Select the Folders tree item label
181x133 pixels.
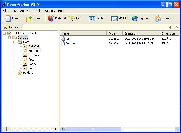pos(28,73)
